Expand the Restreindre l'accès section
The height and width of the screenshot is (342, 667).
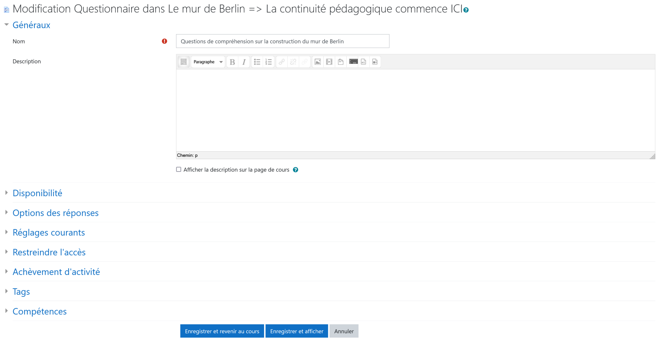pos(49,252)
